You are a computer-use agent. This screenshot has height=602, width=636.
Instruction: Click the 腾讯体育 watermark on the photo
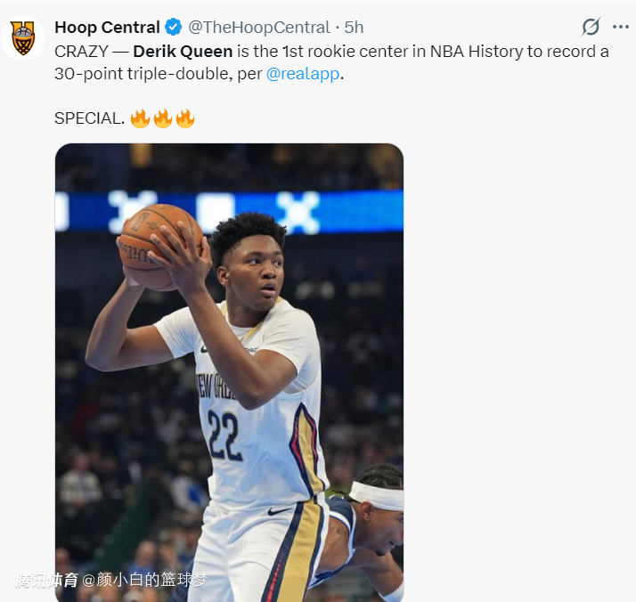(x=46, y=581)
